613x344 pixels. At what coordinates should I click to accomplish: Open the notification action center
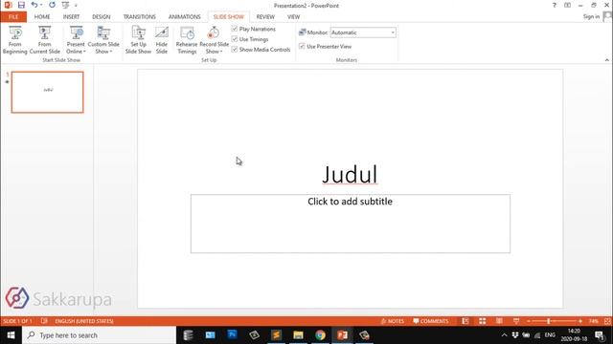pyautogui.click(x=600, y=335)
